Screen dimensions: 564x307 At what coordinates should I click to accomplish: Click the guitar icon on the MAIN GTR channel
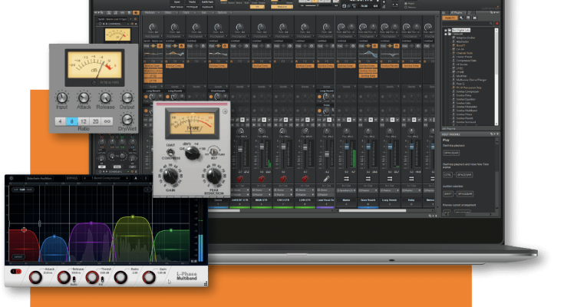click(x=262, y=179)
